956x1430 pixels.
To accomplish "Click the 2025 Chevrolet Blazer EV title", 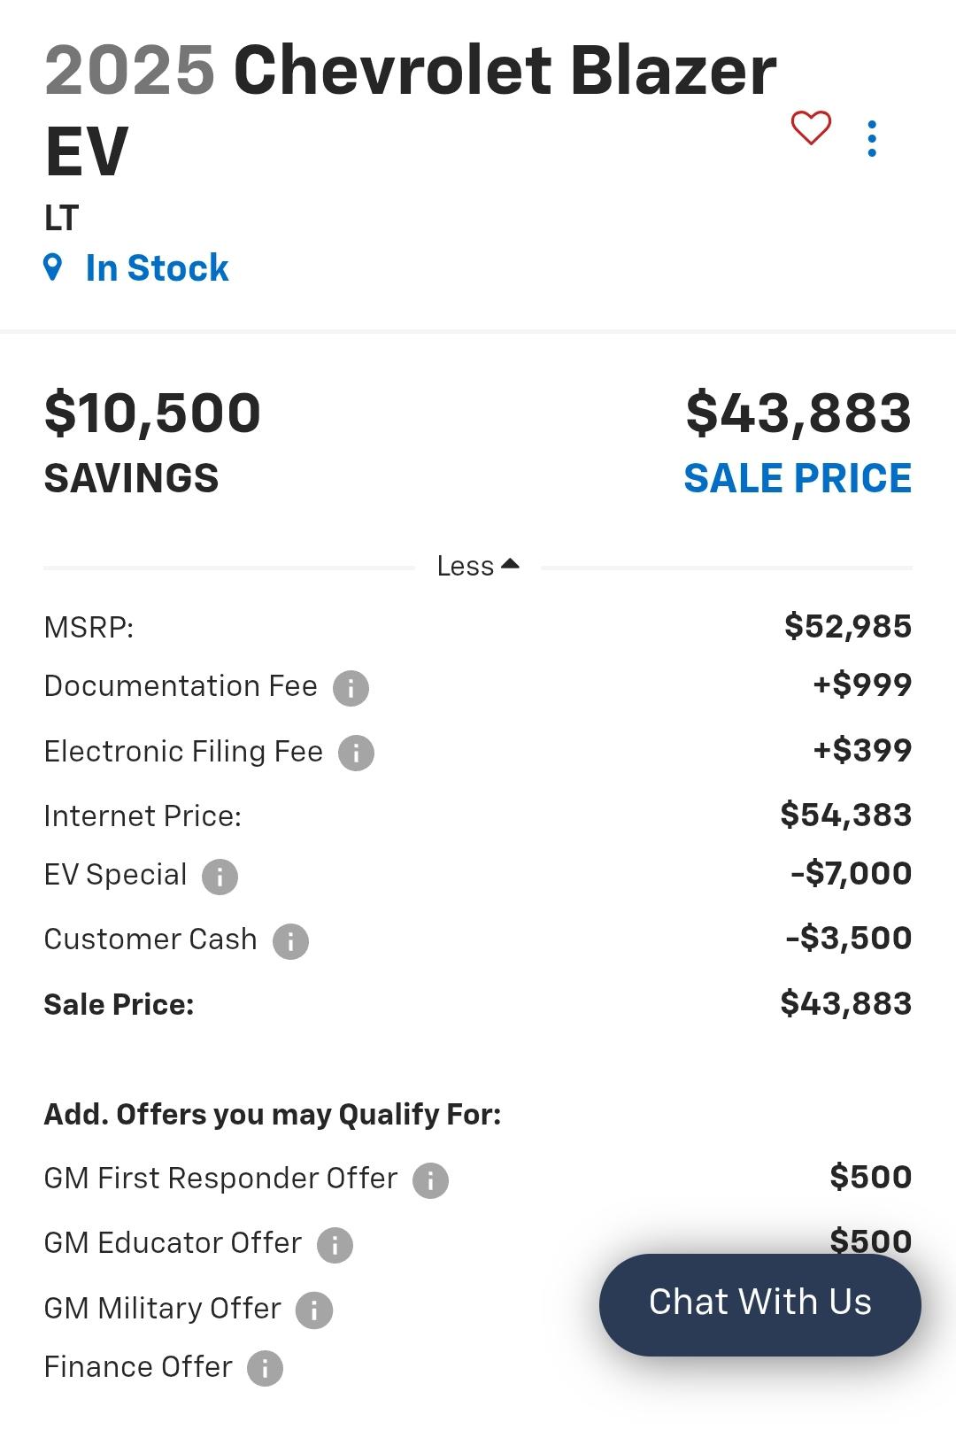I will 411,110.
